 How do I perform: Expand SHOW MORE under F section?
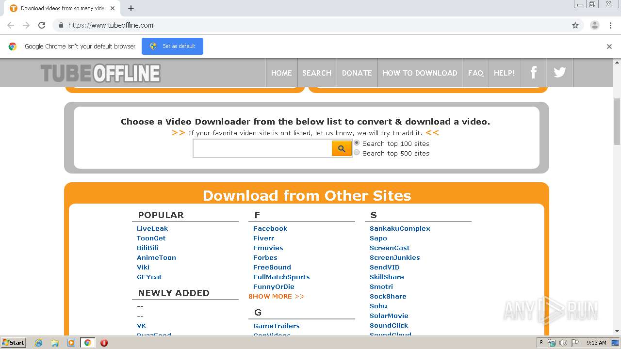[x=277, y=296]
